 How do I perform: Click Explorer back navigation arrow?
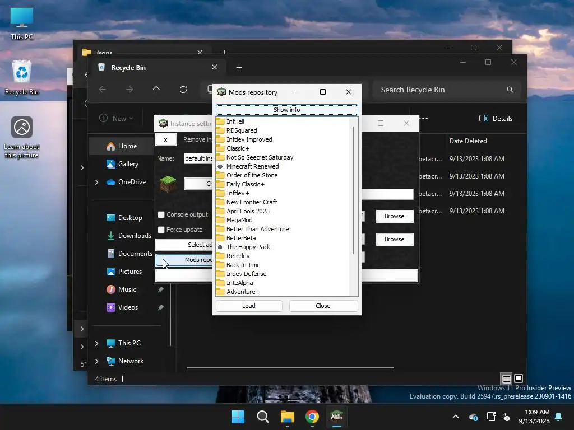[103, 90]
